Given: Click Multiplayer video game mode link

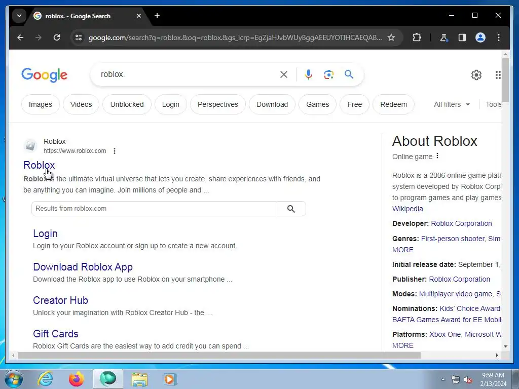Looking at the screenshot, I should click(x=456, y=294).
